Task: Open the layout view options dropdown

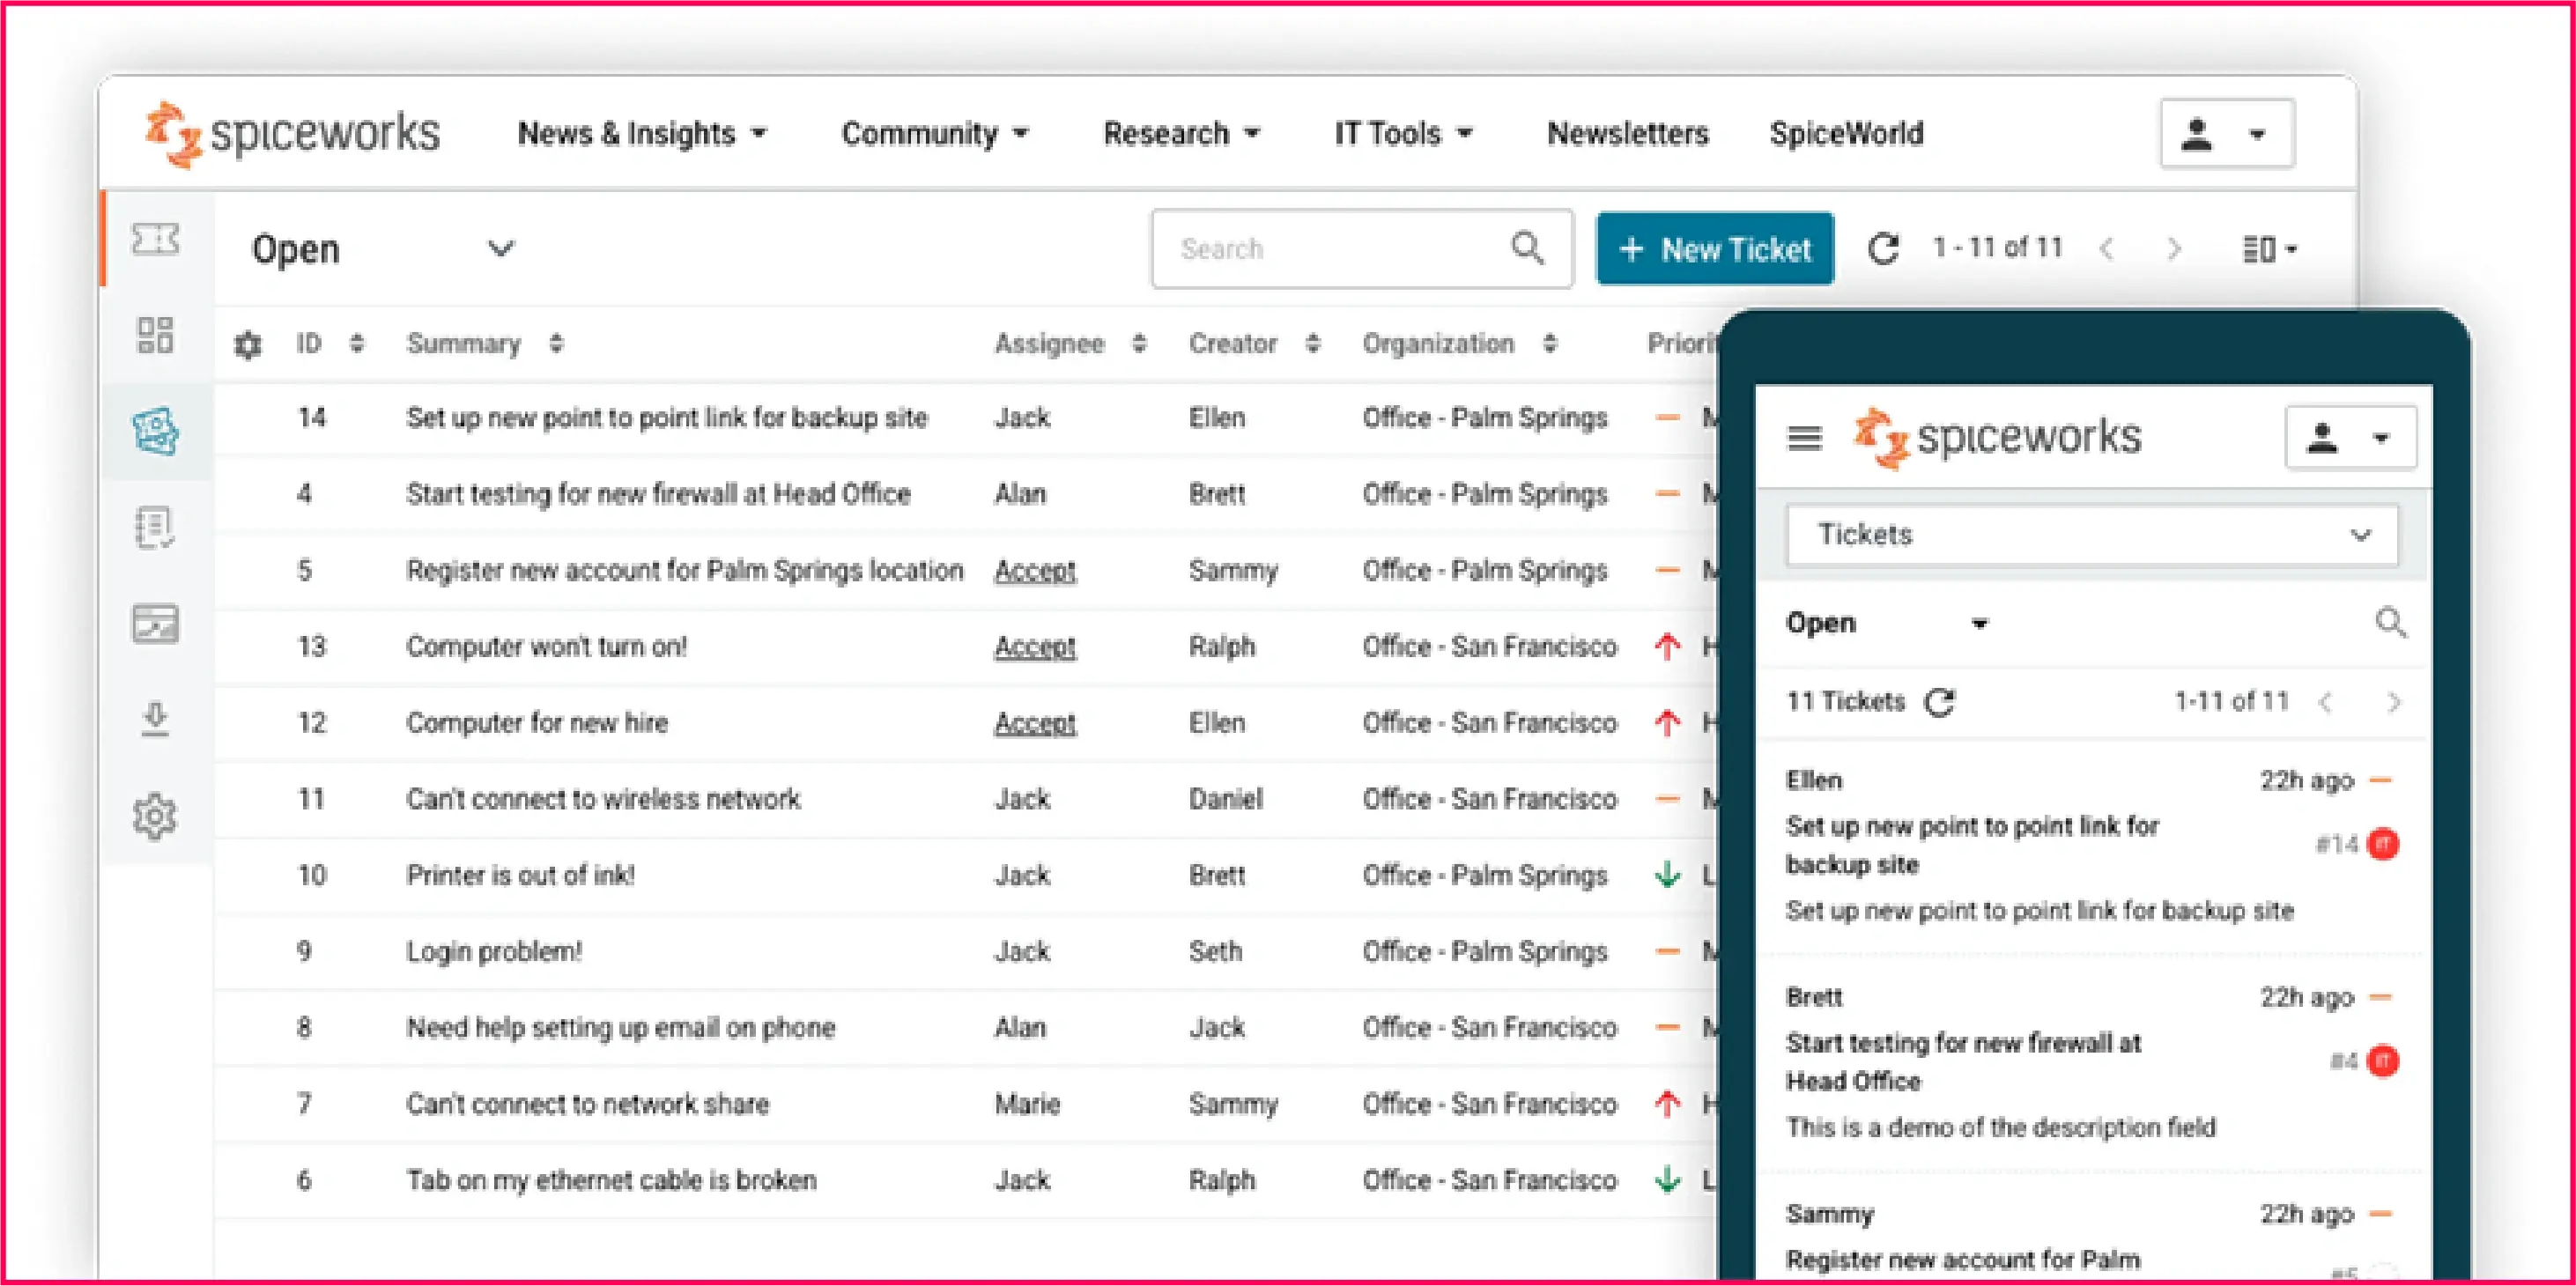Action: click(2269, 248)
